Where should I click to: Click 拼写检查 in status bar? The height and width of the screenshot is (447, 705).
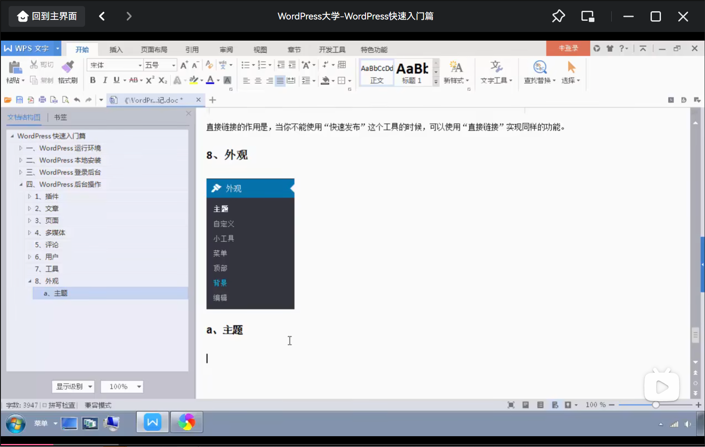click(59, 405)
